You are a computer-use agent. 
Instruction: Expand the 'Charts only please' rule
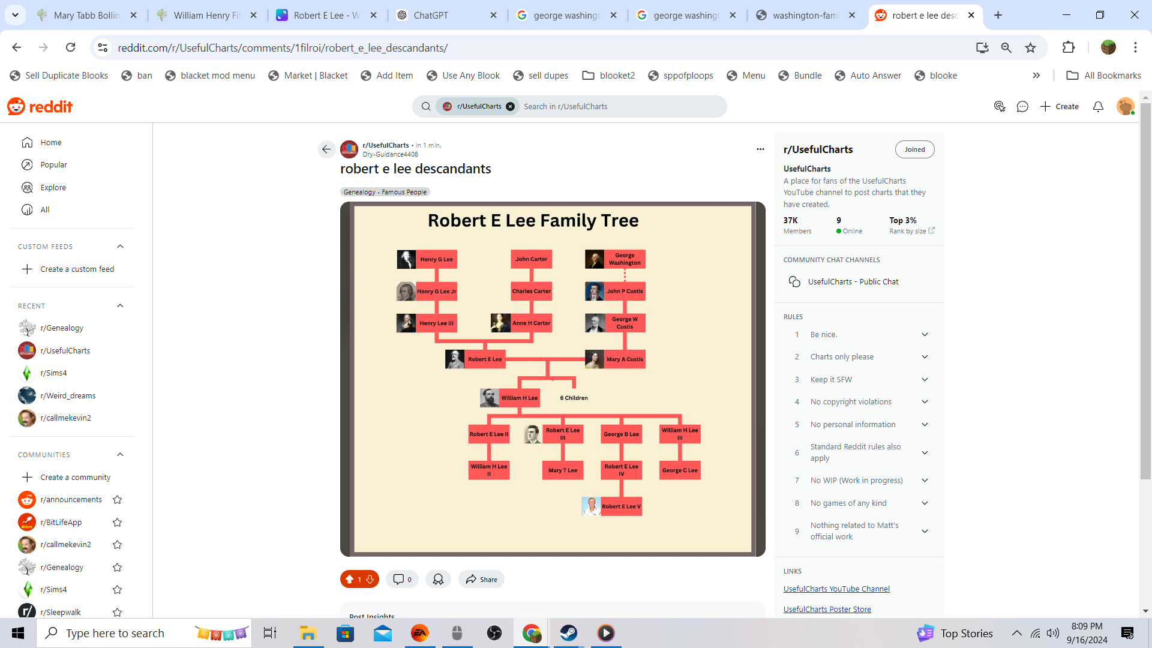[925, 357]
